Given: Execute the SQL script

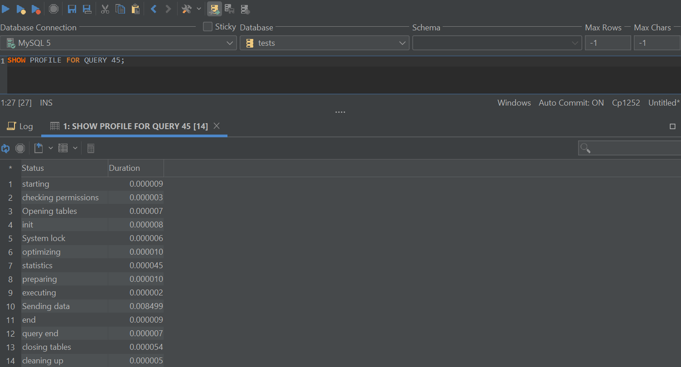Looking at the screenshot, I should pyautogui.click(x=21, y=9).
